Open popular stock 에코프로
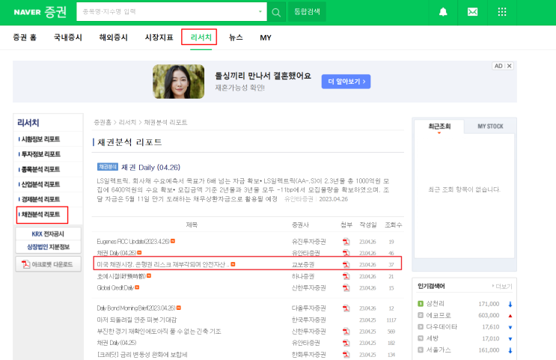Viewport: 556px width, 360px height. (x=439, y=315)
